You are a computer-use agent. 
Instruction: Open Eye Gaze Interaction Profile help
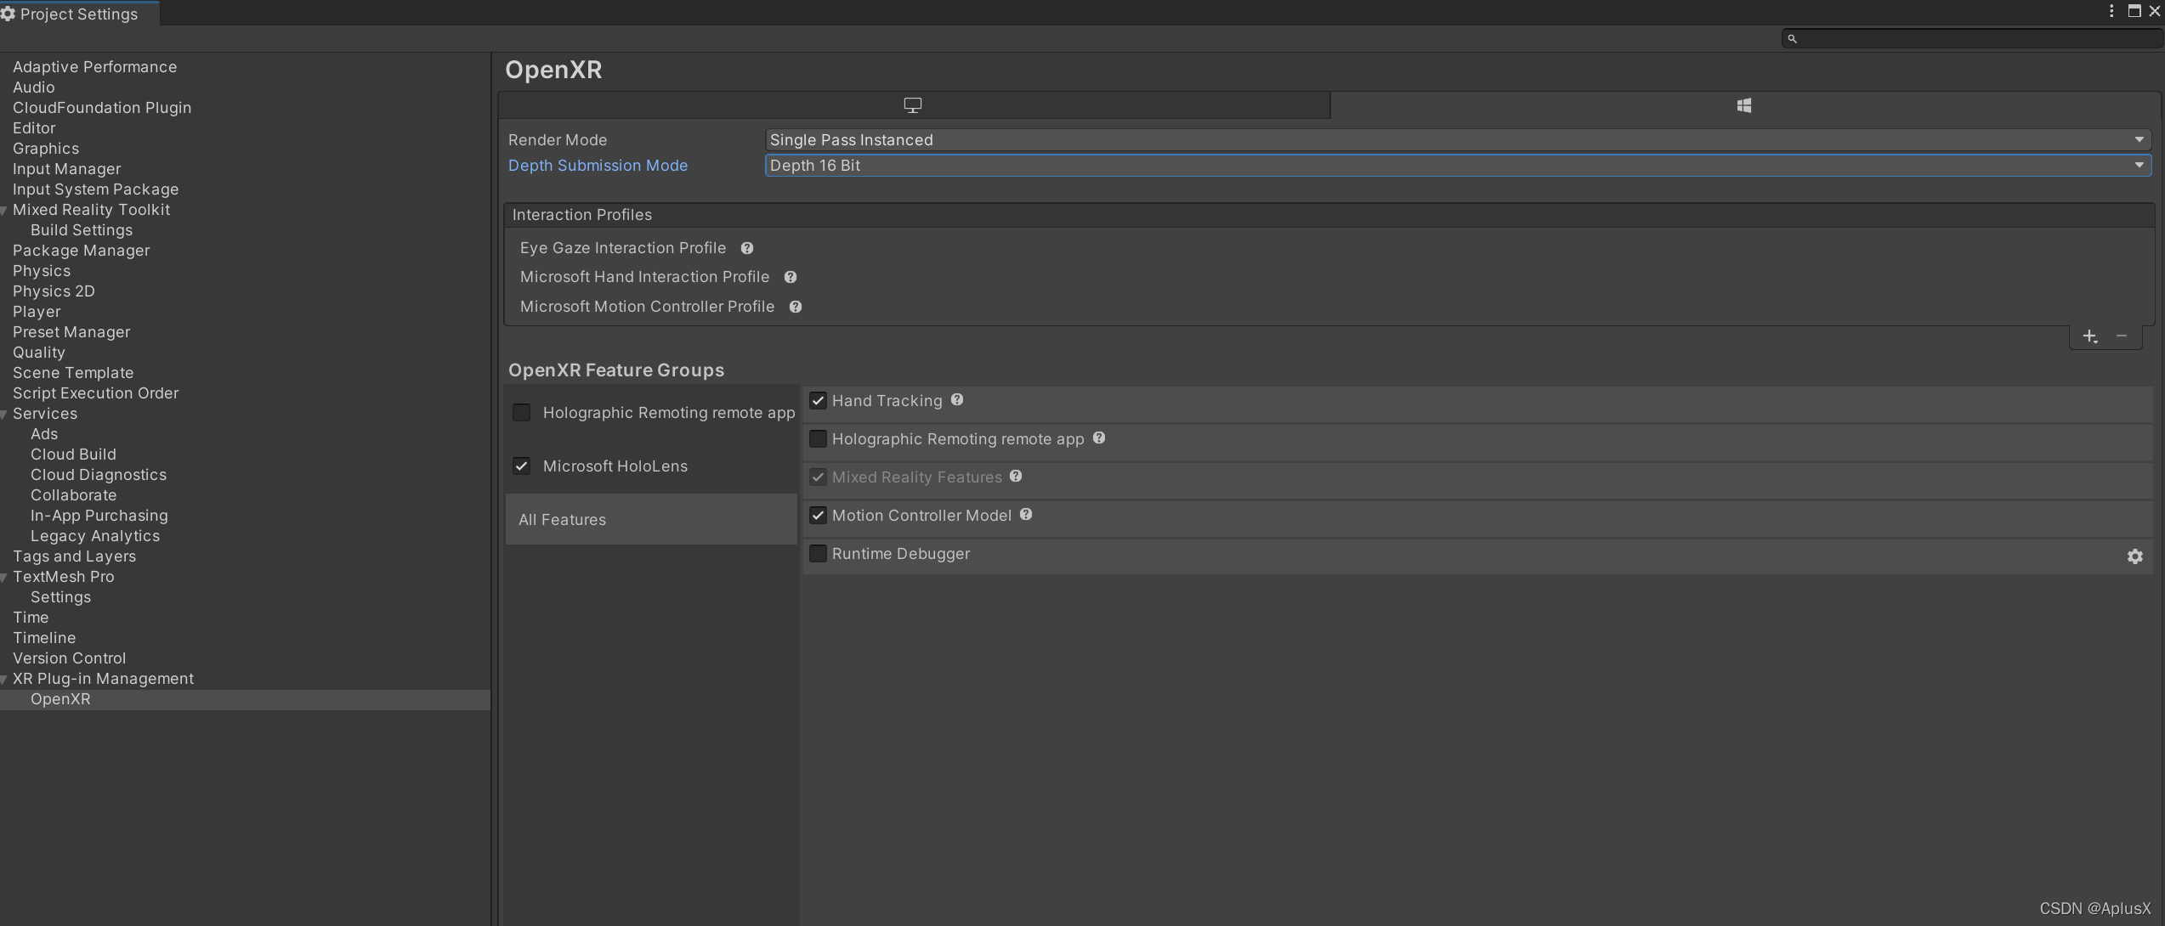(x=747, y=248)
